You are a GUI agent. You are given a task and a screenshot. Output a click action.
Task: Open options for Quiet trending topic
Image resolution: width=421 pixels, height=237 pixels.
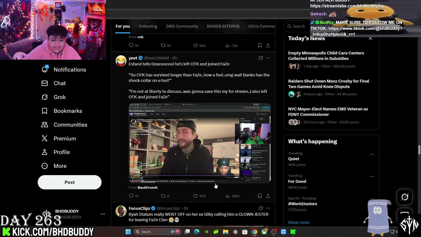(x=372, y=154)
